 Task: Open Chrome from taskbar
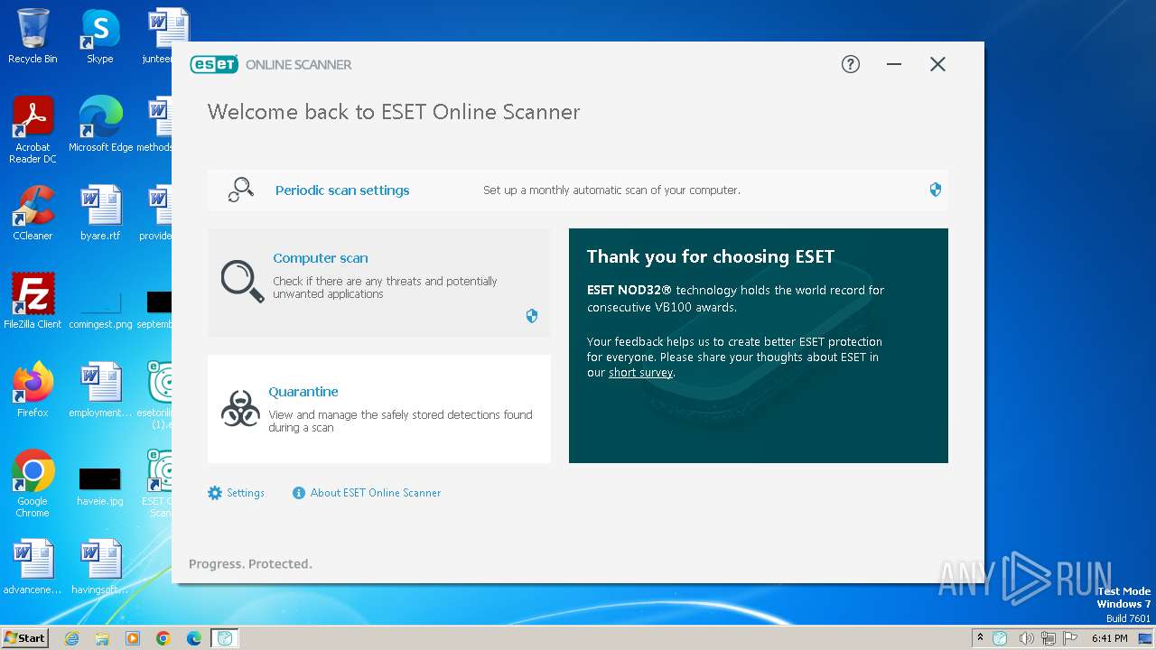tap(163, 638)
